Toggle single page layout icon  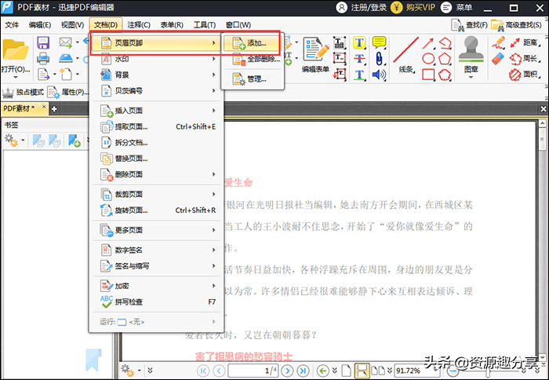(347, 371)
